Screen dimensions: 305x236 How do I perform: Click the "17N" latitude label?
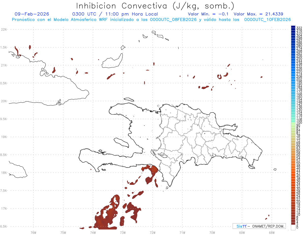4,209
